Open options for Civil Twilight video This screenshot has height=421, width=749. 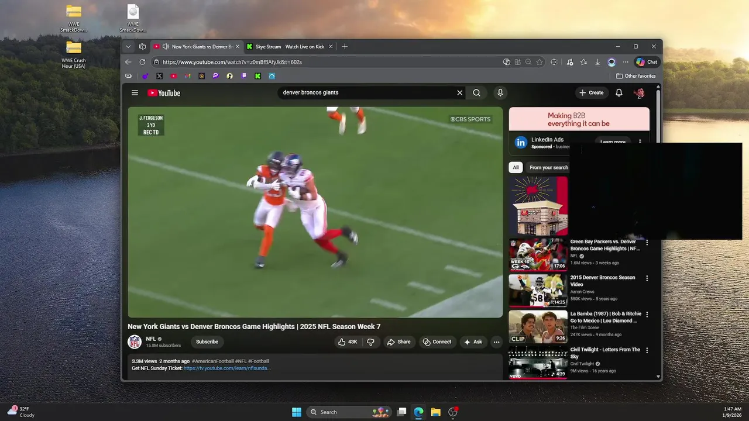(647, 350)
